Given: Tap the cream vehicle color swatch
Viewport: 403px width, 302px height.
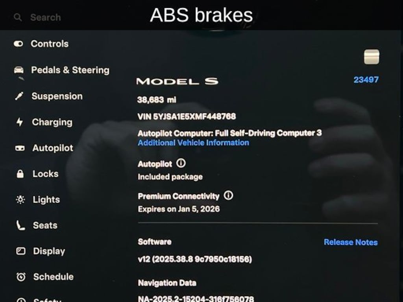Looking at the screenshot, I should pos(372,57).
